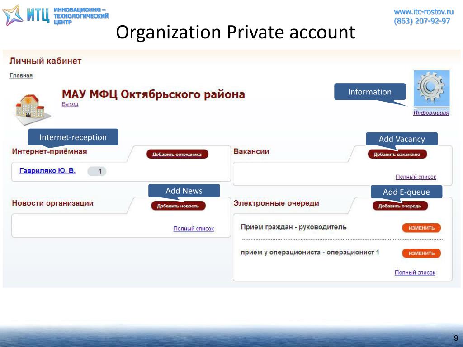Click the phone number (863) 207-92-97
This screenshot has width=463, height=347.
(422, 21)
